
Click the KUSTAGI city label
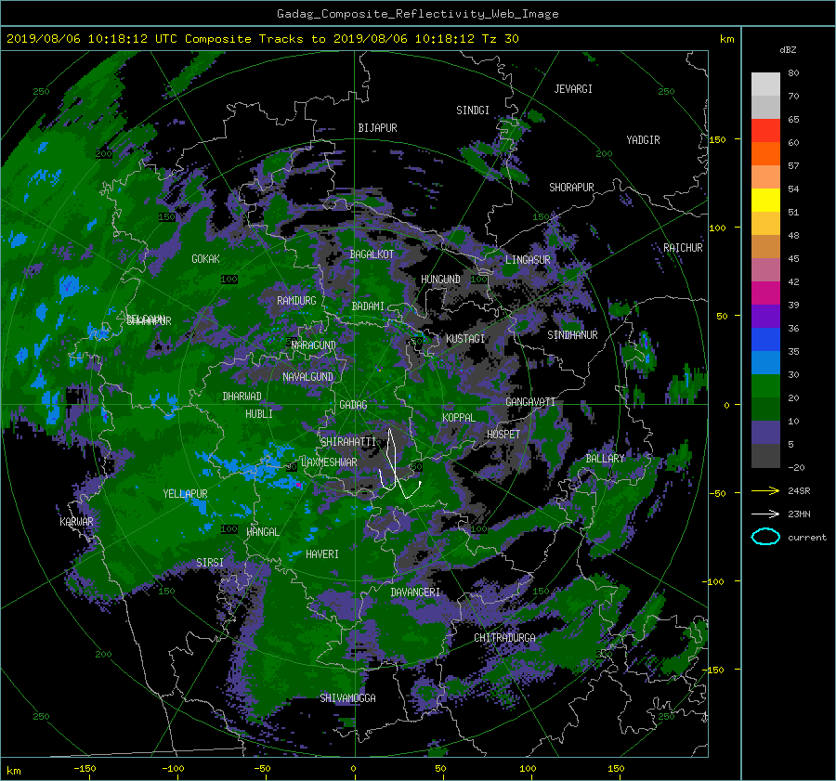pos(465,339)
